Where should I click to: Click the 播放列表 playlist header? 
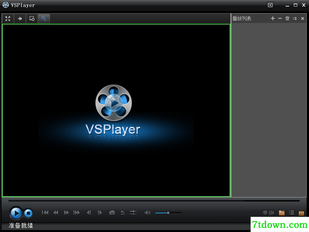click(x=242, y=19)
